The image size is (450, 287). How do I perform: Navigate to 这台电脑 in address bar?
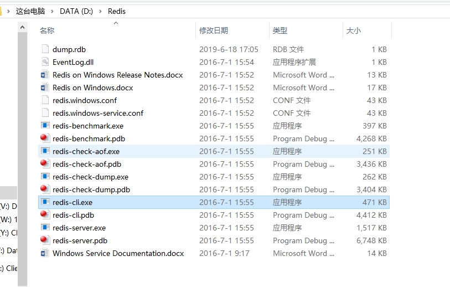(x=30, y=11)
